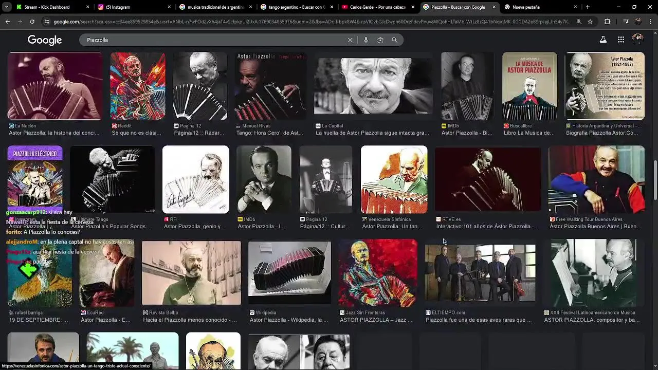Expand the tab search dropdown arrow
This screenshot has width=658, height=370.
[x=7, y=7]
